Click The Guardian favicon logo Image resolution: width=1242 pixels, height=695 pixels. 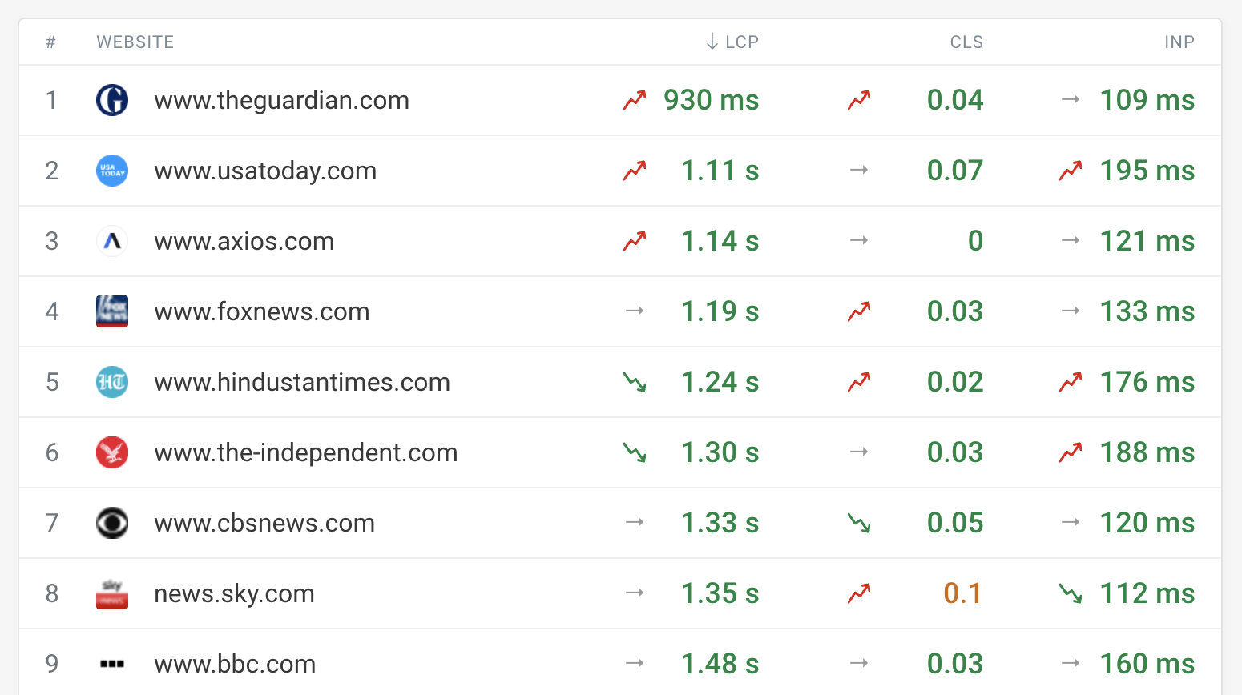pyautogui.click(x=112, y=100)
